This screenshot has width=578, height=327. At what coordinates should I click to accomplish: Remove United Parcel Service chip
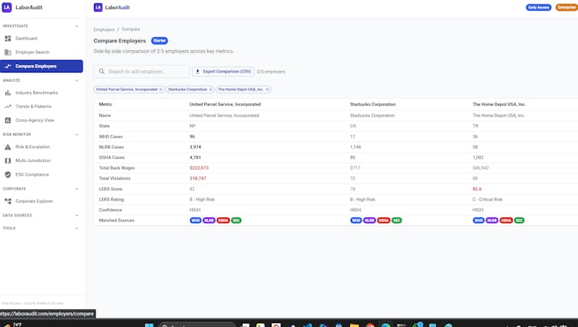coord(160,89)
